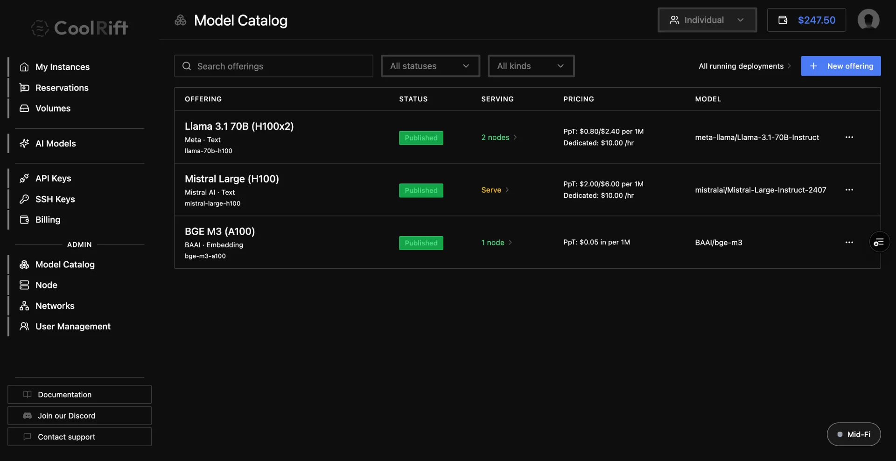This screenshot has width=896, height=461.
Task: Click the search magnifier icon
Action: point(187,66)
